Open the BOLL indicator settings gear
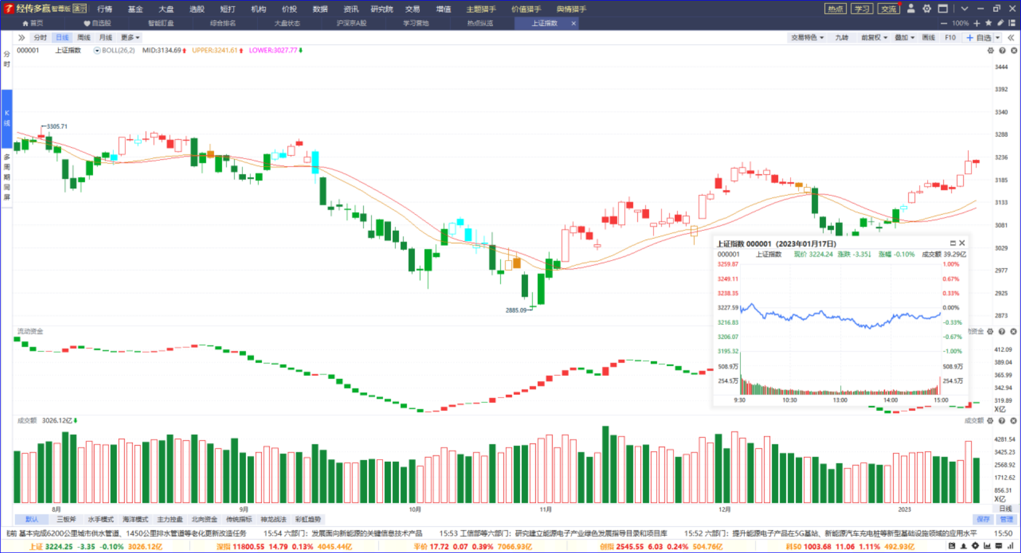This screenshot has width=1021, height=553. point(990,51)
